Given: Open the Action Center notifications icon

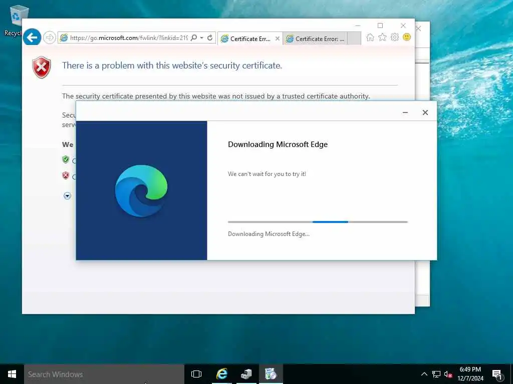Looking at the screenshot, I should point(497,374).
